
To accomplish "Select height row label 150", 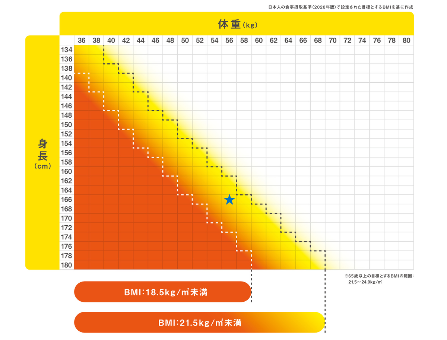I will pos(67,125).
